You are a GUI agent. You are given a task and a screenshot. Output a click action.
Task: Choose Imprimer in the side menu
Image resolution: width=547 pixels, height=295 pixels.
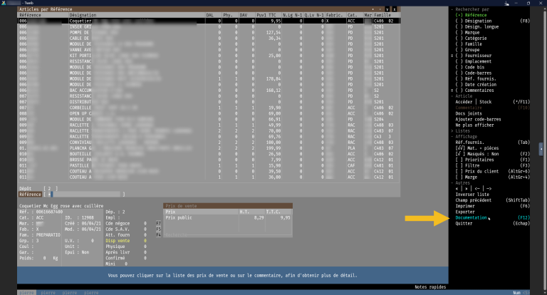[467, 205]
